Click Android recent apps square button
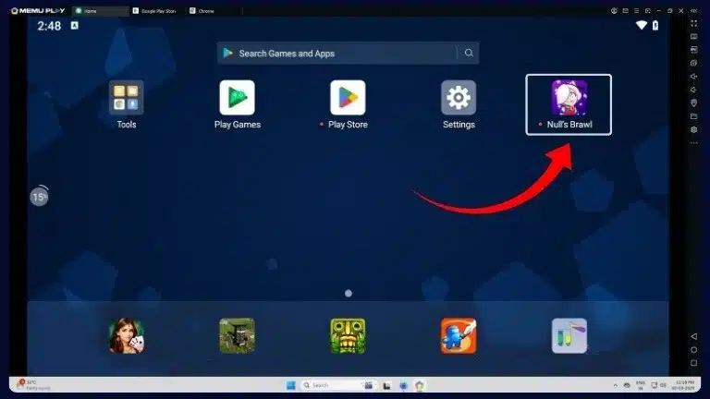 (x=693, y=363)
